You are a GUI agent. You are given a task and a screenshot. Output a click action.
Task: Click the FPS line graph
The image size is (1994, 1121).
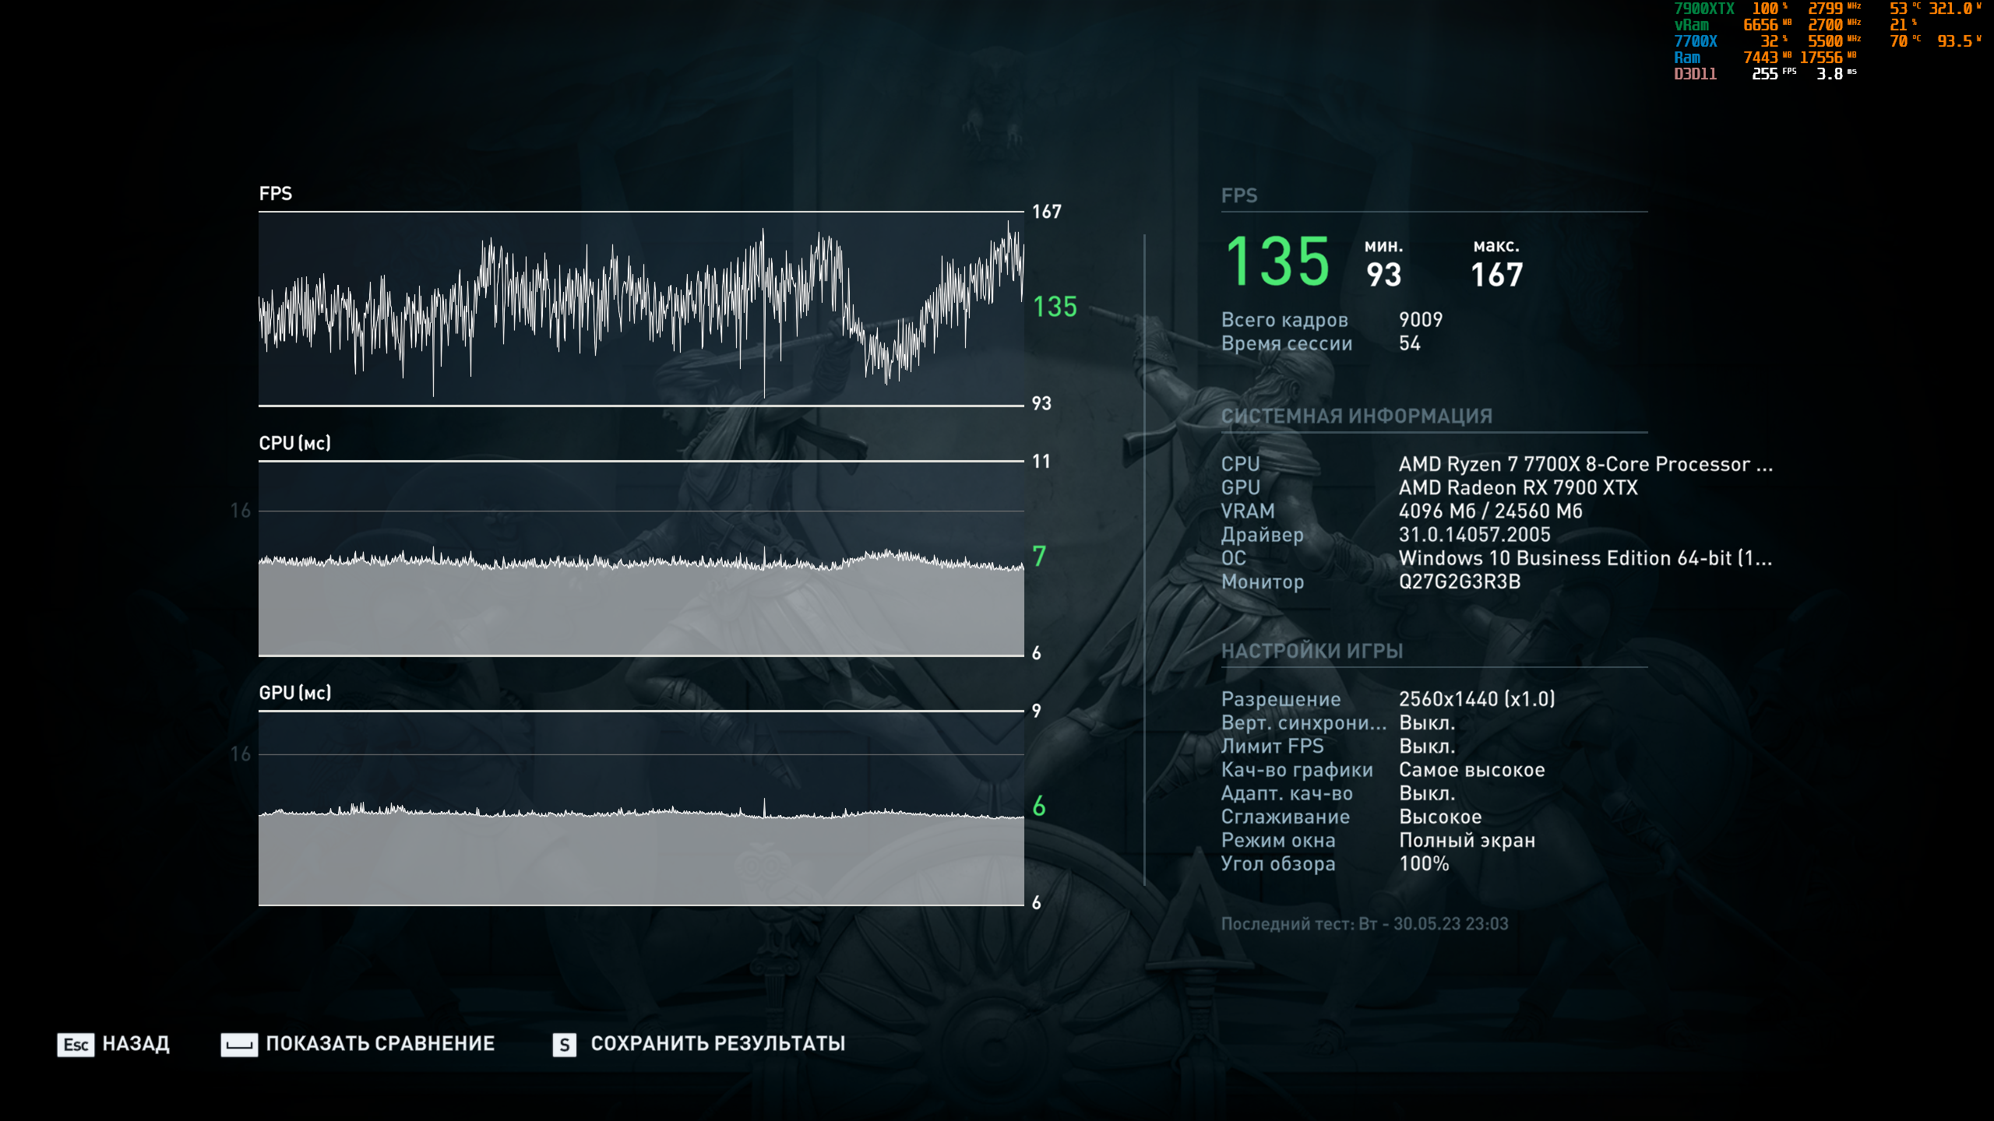click(x=640, y=308)
